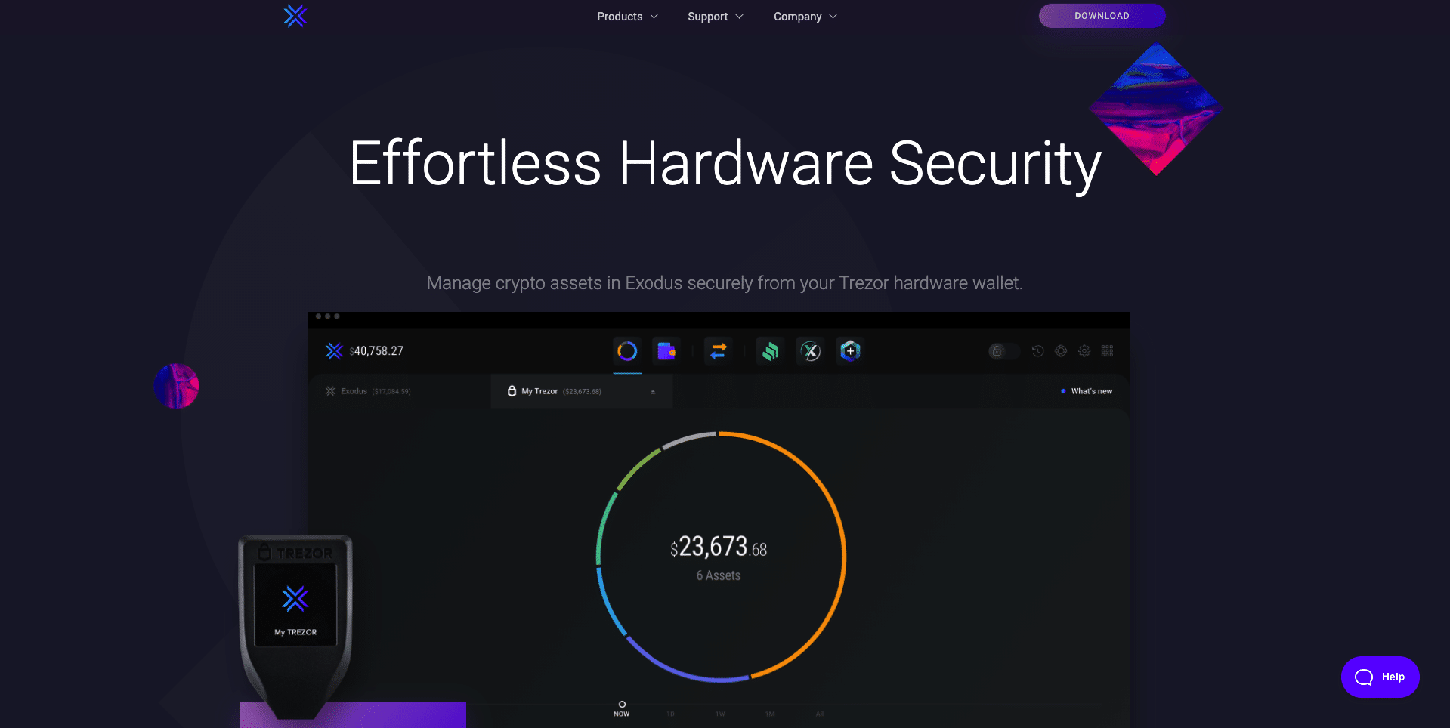Viewport: 1450px width, 728px height.
Task: Click the 6 Assets label
Action: tap(719, 575)
